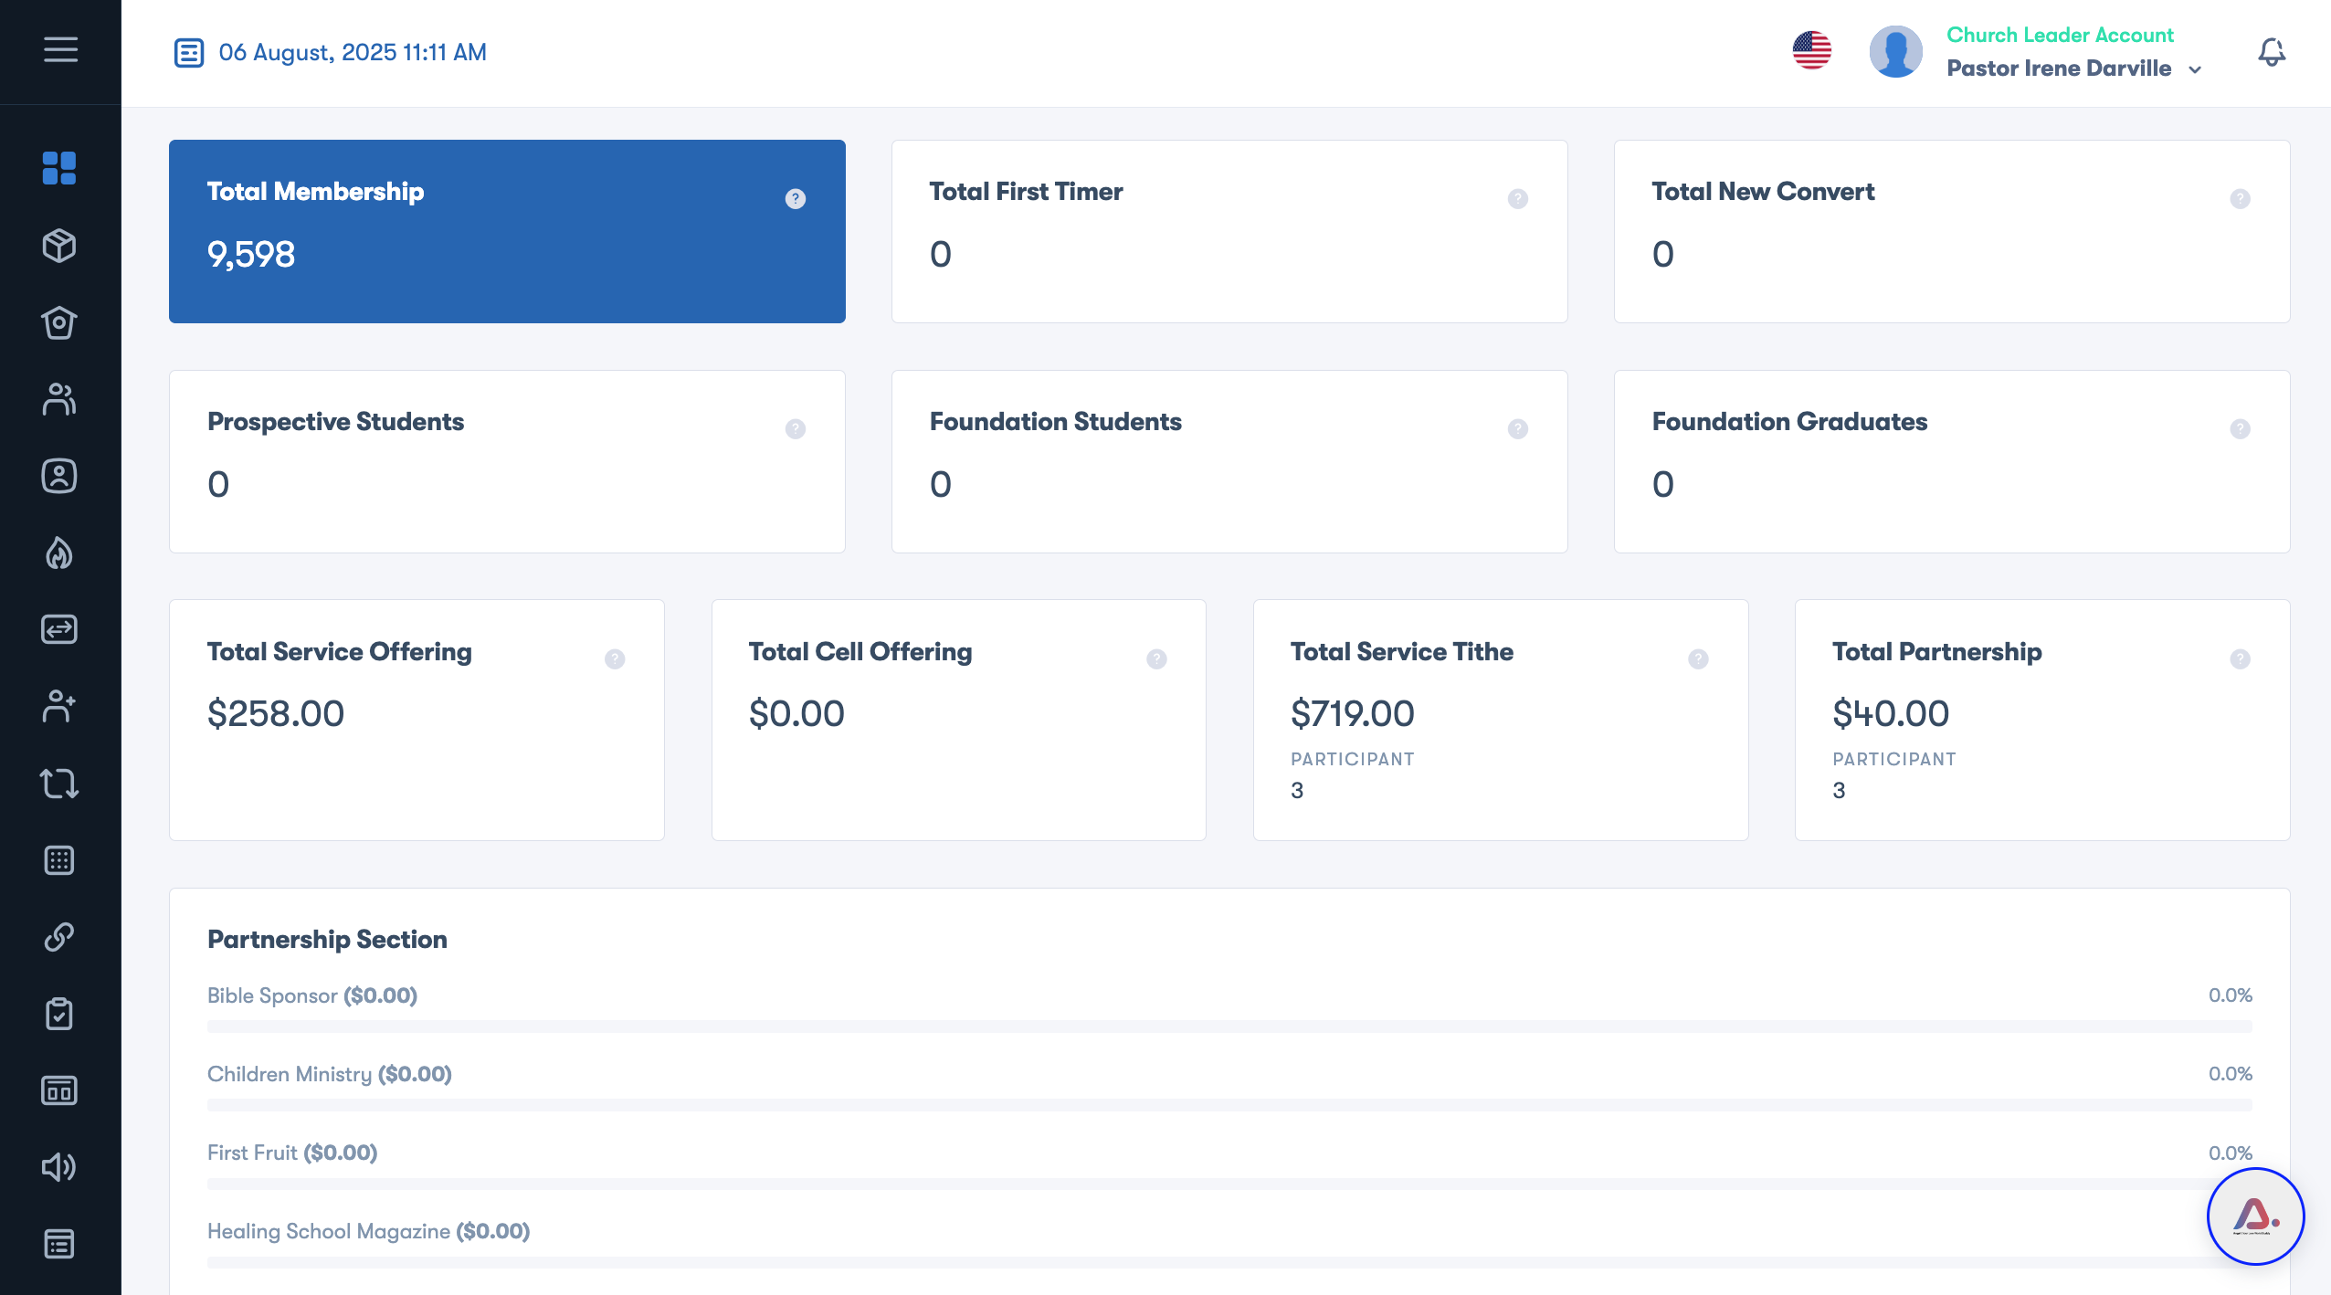Image resolution: width=2331 pixels, height=1295 pixels.
Task: Click the Children Ministry ($0.00) label
Action: [x=330, y=1075]
